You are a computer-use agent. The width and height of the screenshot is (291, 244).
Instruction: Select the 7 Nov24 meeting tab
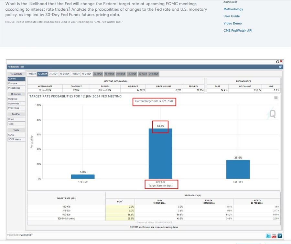click(76, 74)
